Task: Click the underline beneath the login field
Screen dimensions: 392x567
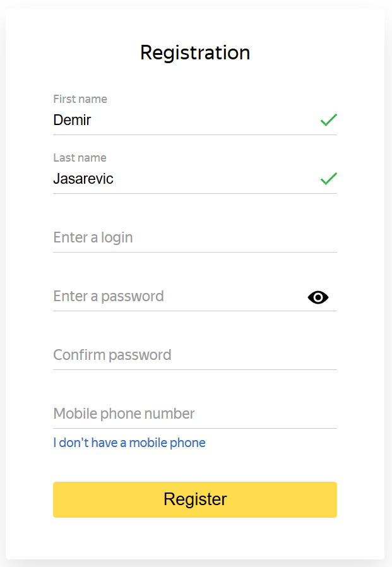Action: pos(195,252)
